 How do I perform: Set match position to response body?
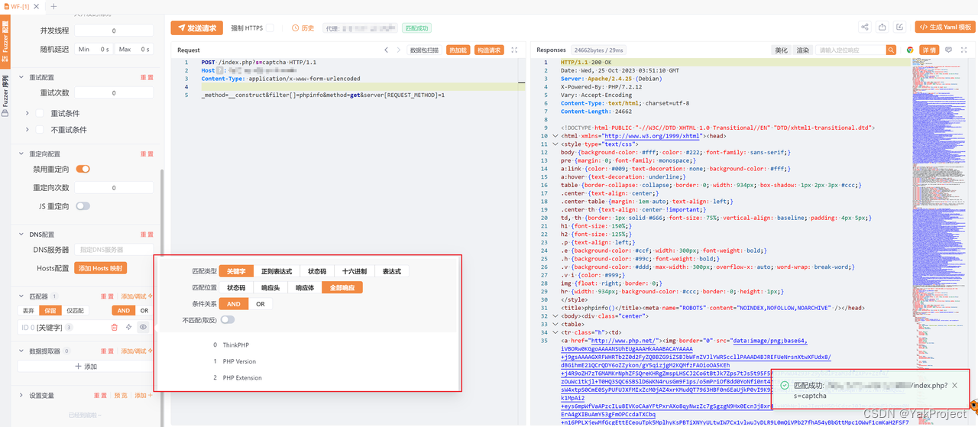(305, 288)
